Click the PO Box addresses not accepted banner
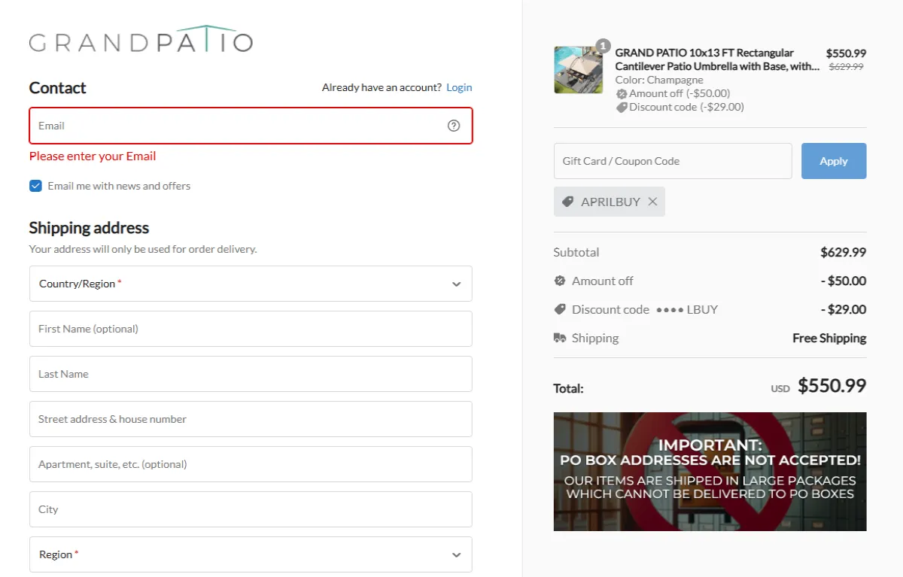The image size is (903, 577). (710, 472)
